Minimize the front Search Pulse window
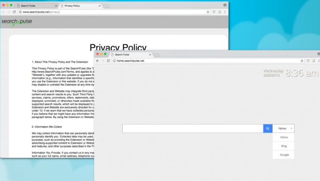 (101, 54)
